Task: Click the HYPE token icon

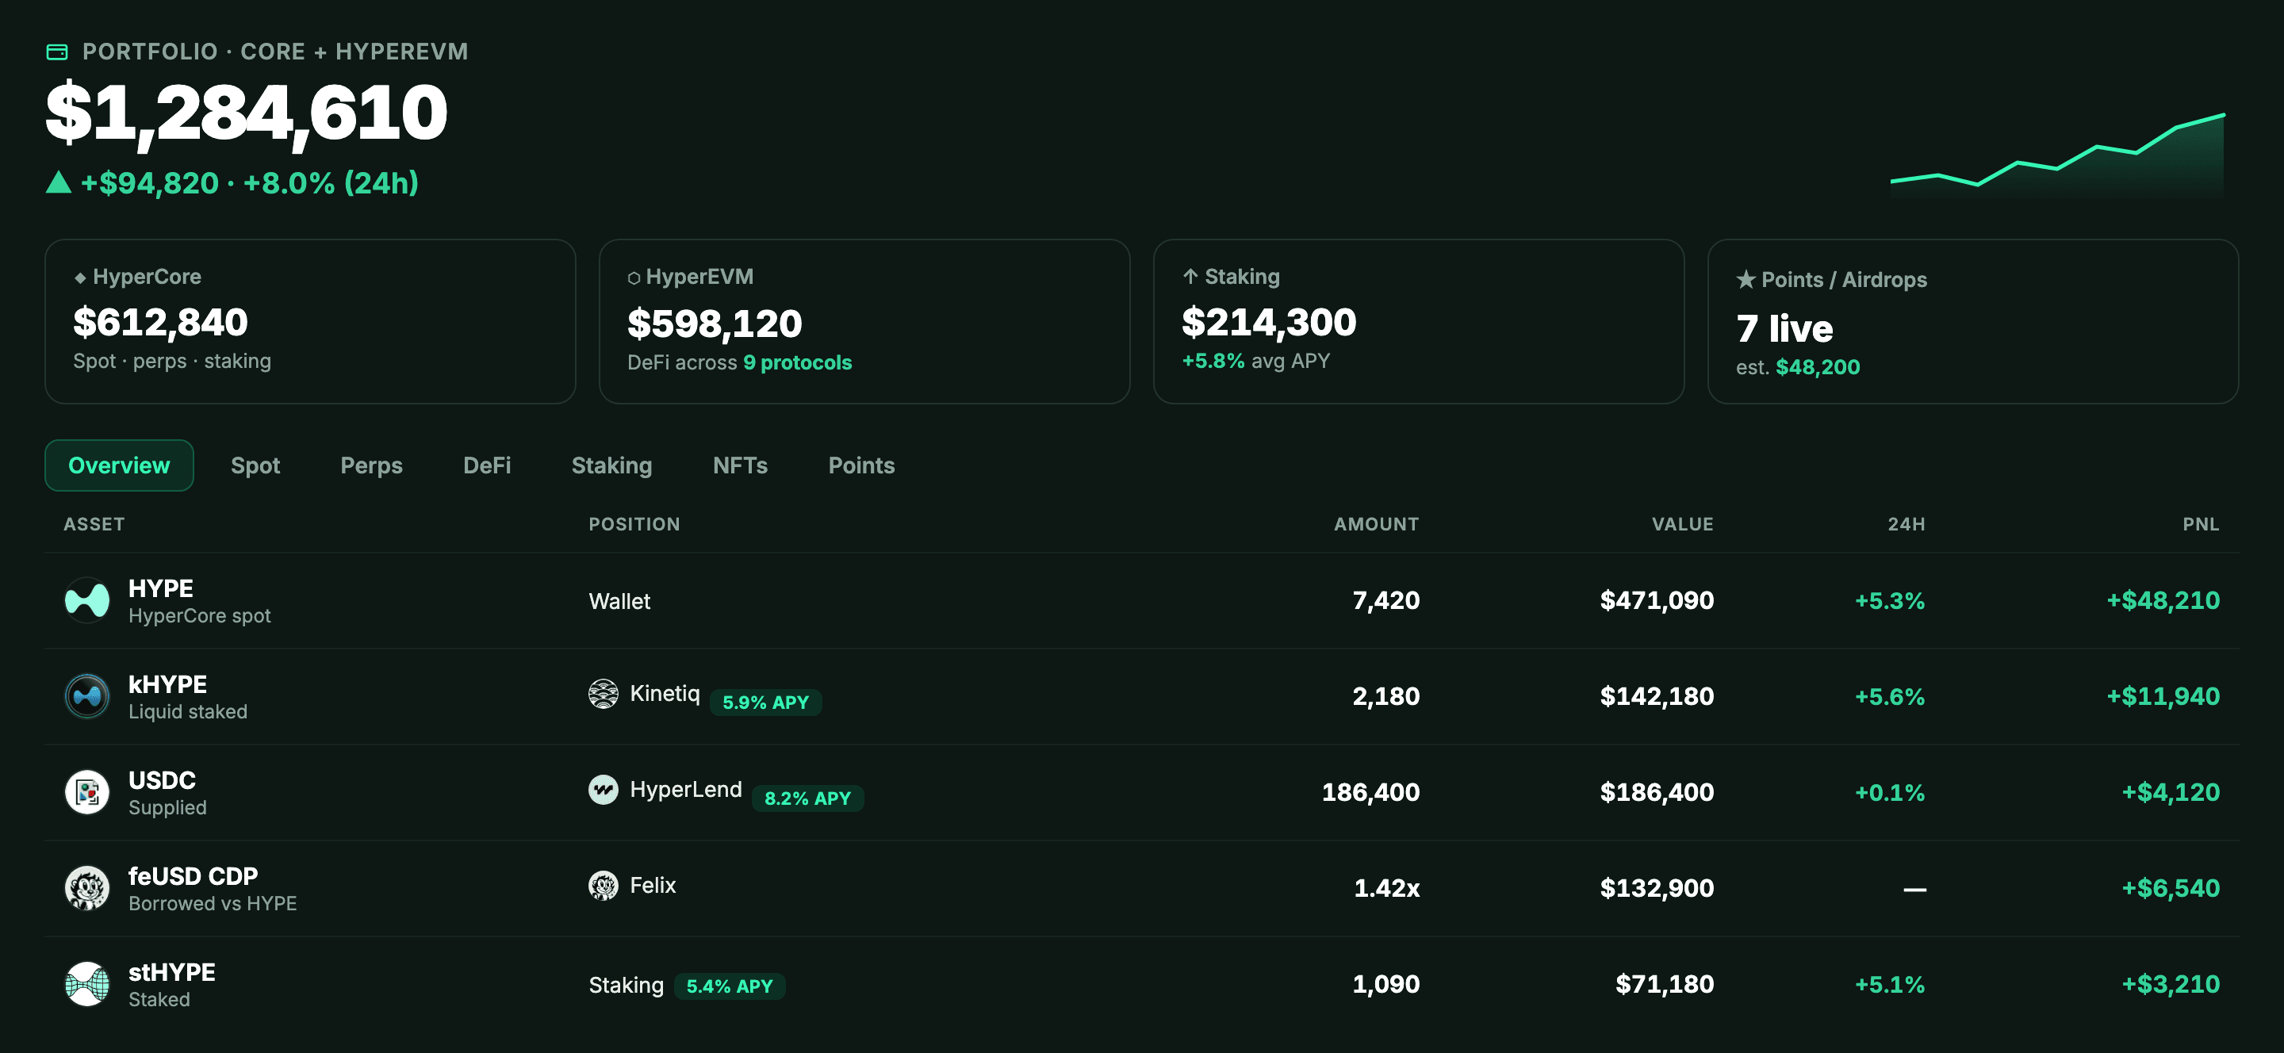Action: coord(87,601)
